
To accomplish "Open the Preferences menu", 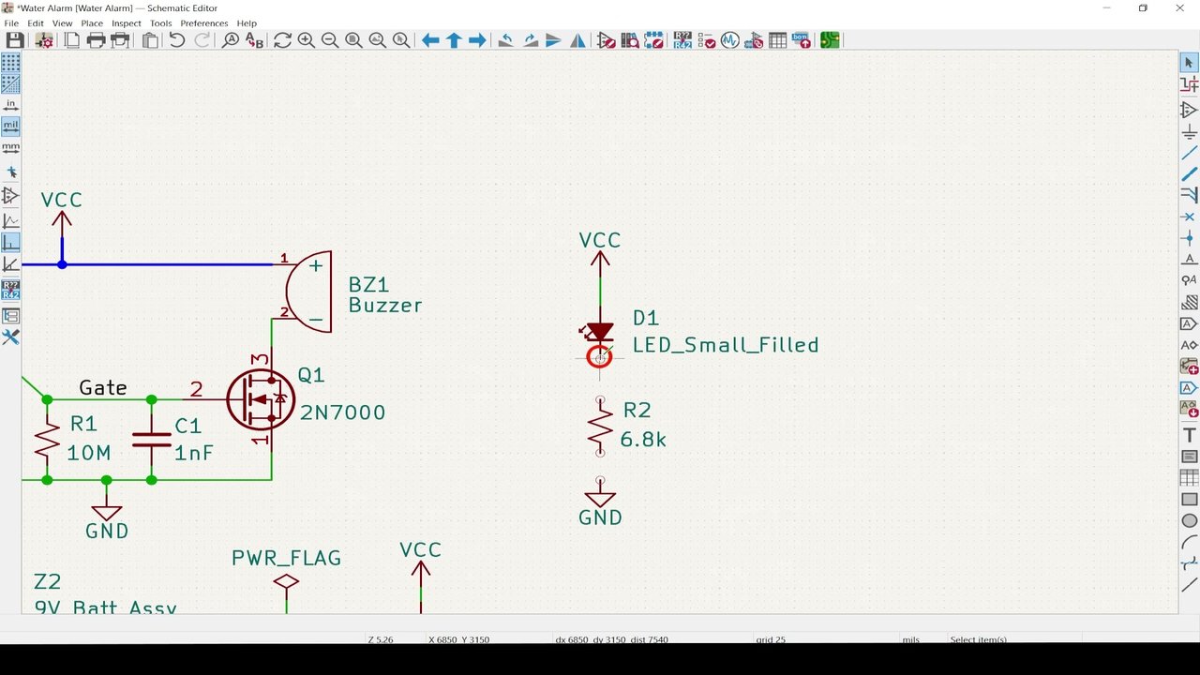I will [x=204, y=23].
